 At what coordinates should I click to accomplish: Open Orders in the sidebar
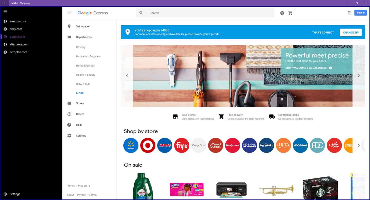tap(80, 114)
